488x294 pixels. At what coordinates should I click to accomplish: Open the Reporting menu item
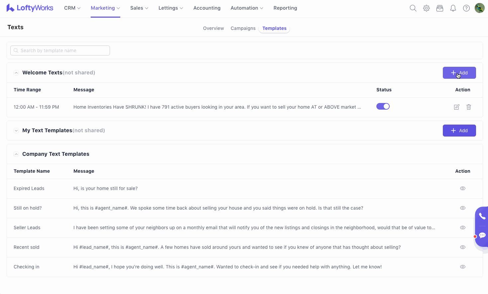pyautogui.click(x=285, y=8)
